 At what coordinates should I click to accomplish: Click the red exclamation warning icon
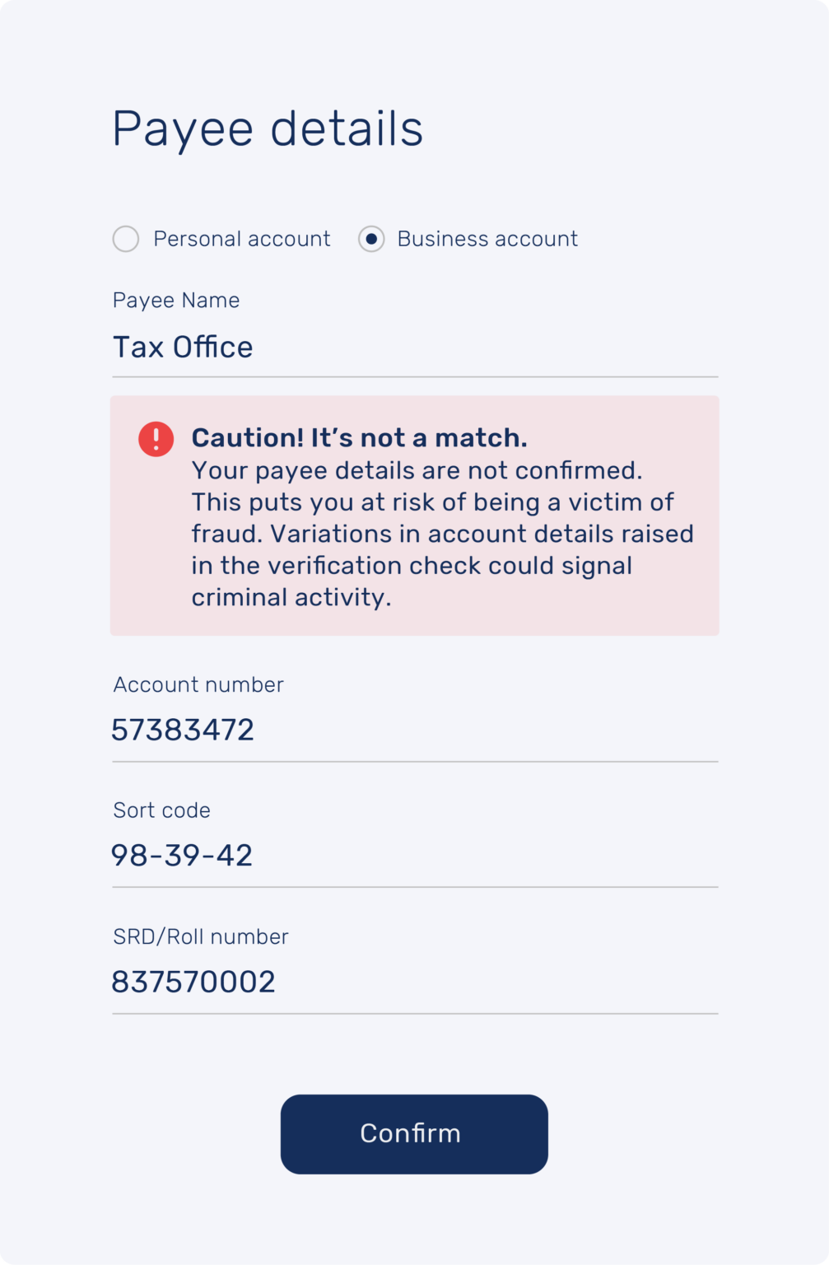[156, 439]
